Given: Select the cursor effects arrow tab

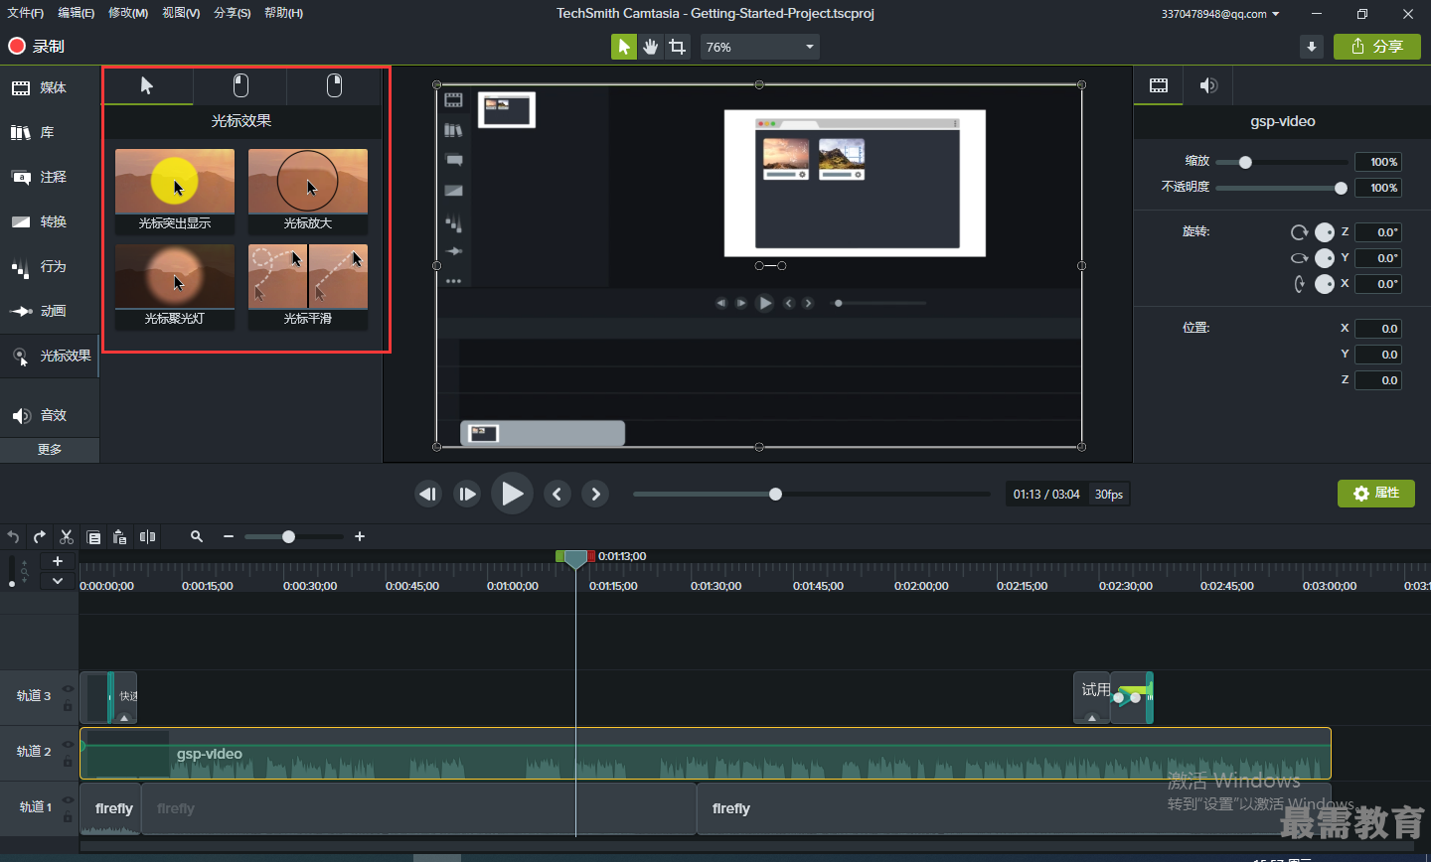Looking at the screenshot, I should tap(147, 85).
